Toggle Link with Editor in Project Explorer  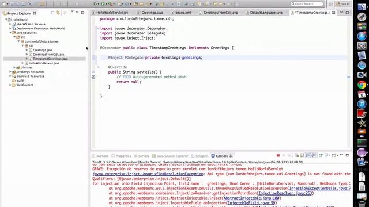pyautogui.click(x=58, y=13)
